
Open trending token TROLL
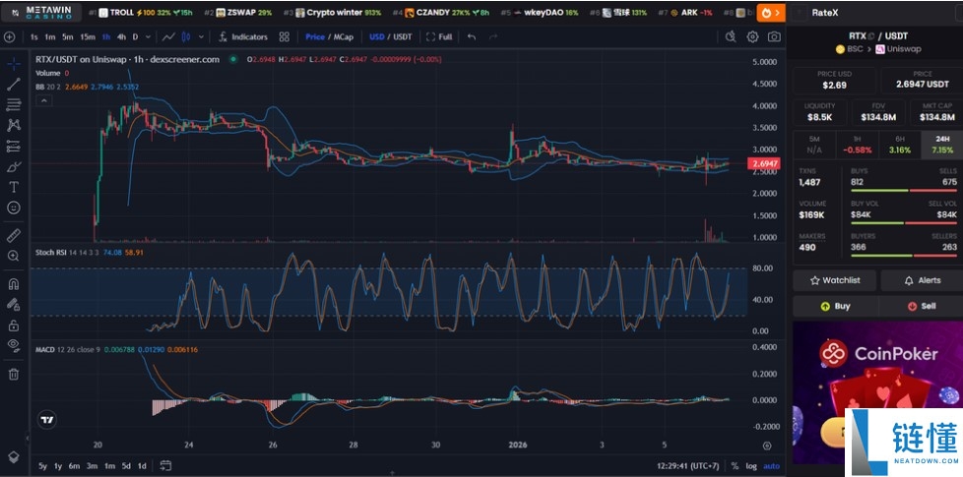pos(140,12)
